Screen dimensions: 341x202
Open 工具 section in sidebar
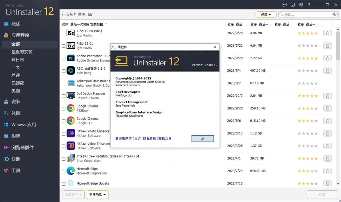[x=16, y=171]
